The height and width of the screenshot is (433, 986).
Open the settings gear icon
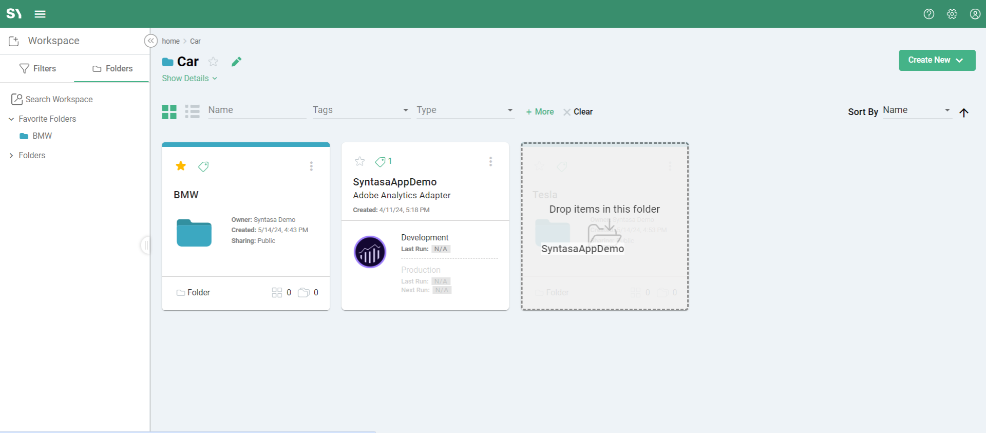[952, 14]
